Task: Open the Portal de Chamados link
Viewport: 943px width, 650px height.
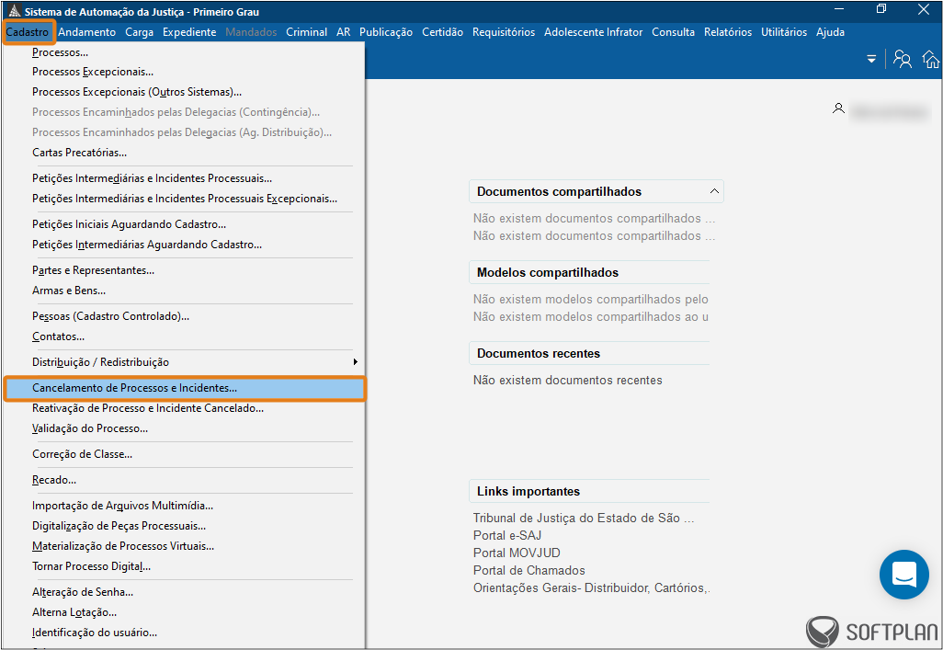Action: [x=529, y=571]
